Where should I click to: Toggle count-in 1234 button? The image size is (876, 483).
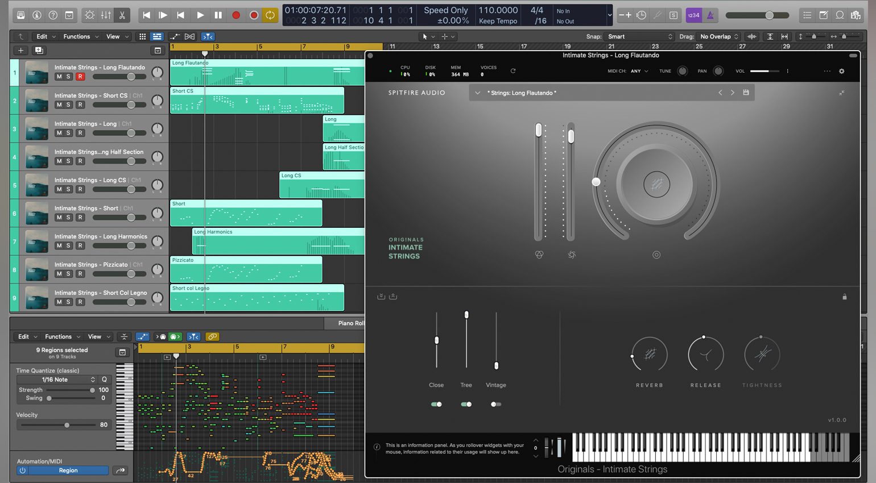pyautogui.click(x=693, y=15)
